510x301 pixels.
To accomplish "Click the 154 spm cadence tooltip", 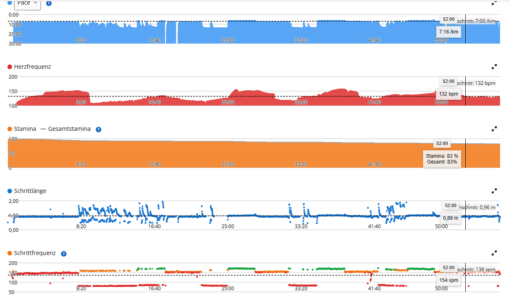I will [449, 280].
